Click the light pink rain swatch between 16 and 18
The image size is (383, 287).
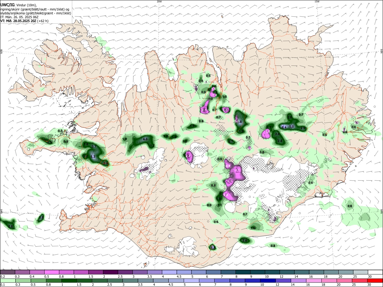click(x=313, y=280)
